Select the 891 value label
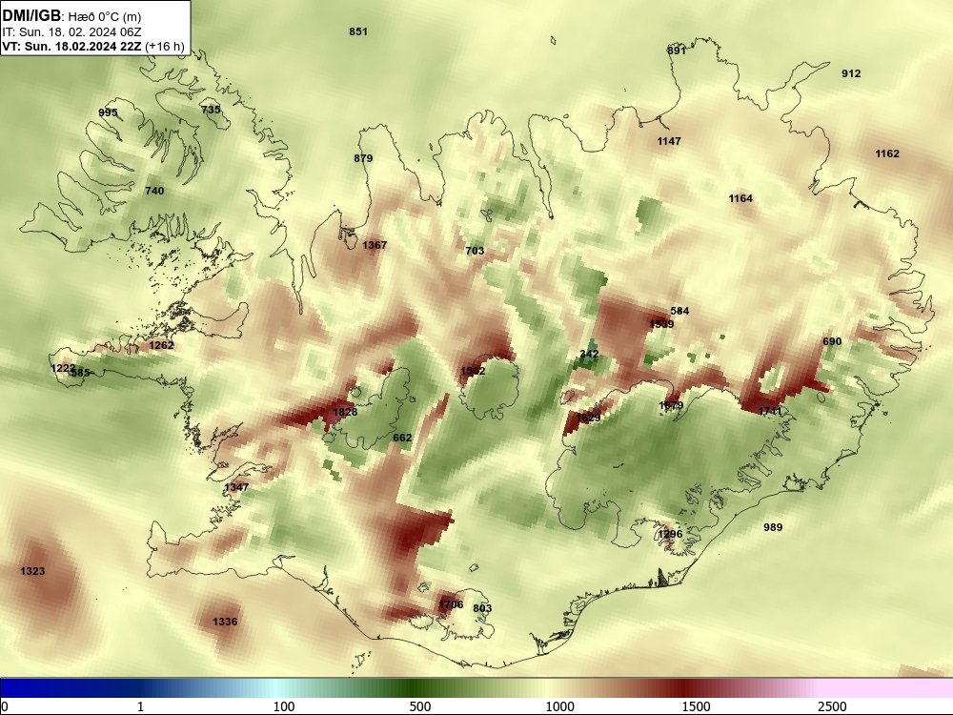Screen dimensions: 953x715 pos(677,51)
